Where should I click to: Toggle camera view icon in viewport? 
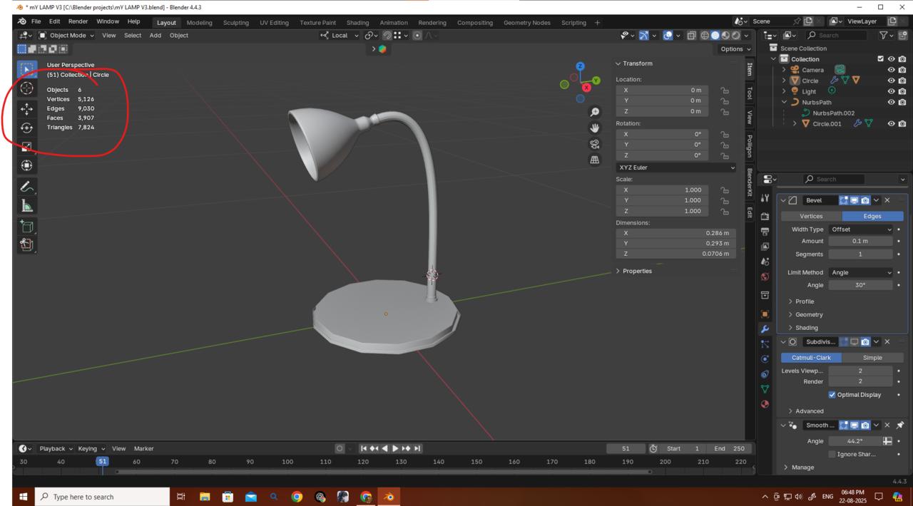coord(595,144)
